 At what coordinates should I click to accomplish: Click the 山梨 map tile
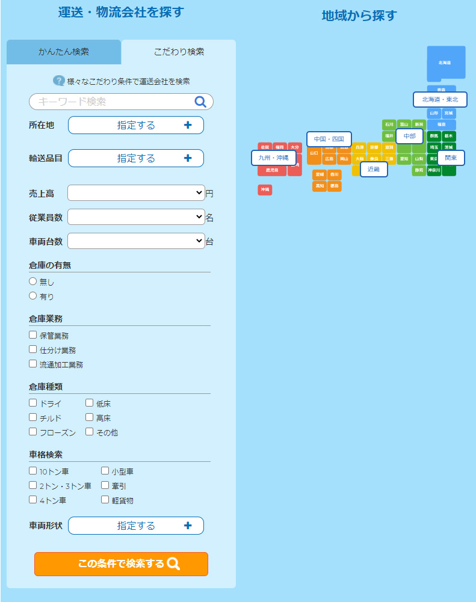[419, 159]
